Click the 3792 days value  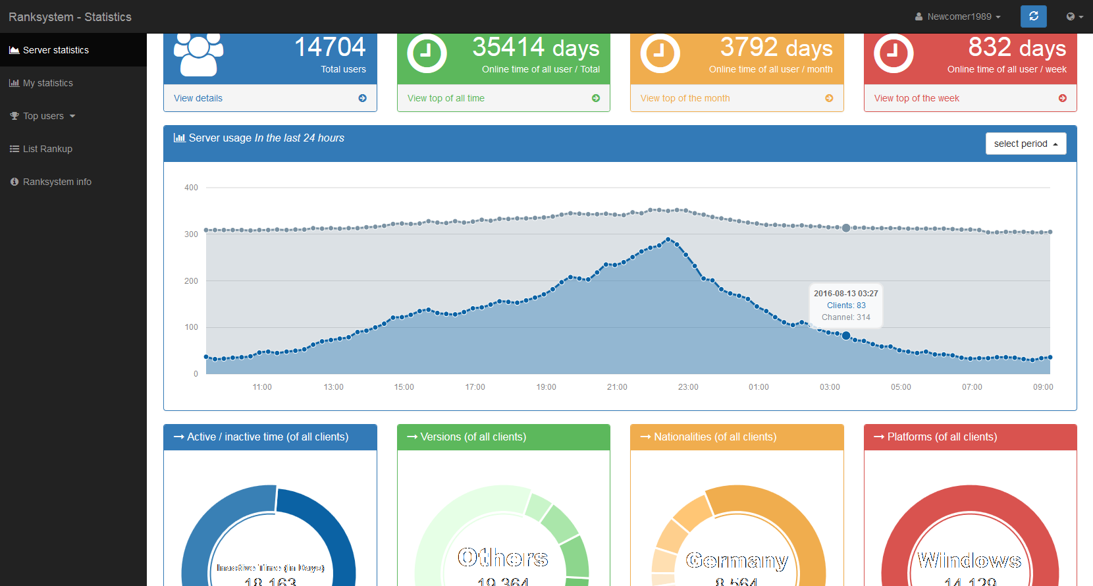pyautogui.click(x=776, y=47)
